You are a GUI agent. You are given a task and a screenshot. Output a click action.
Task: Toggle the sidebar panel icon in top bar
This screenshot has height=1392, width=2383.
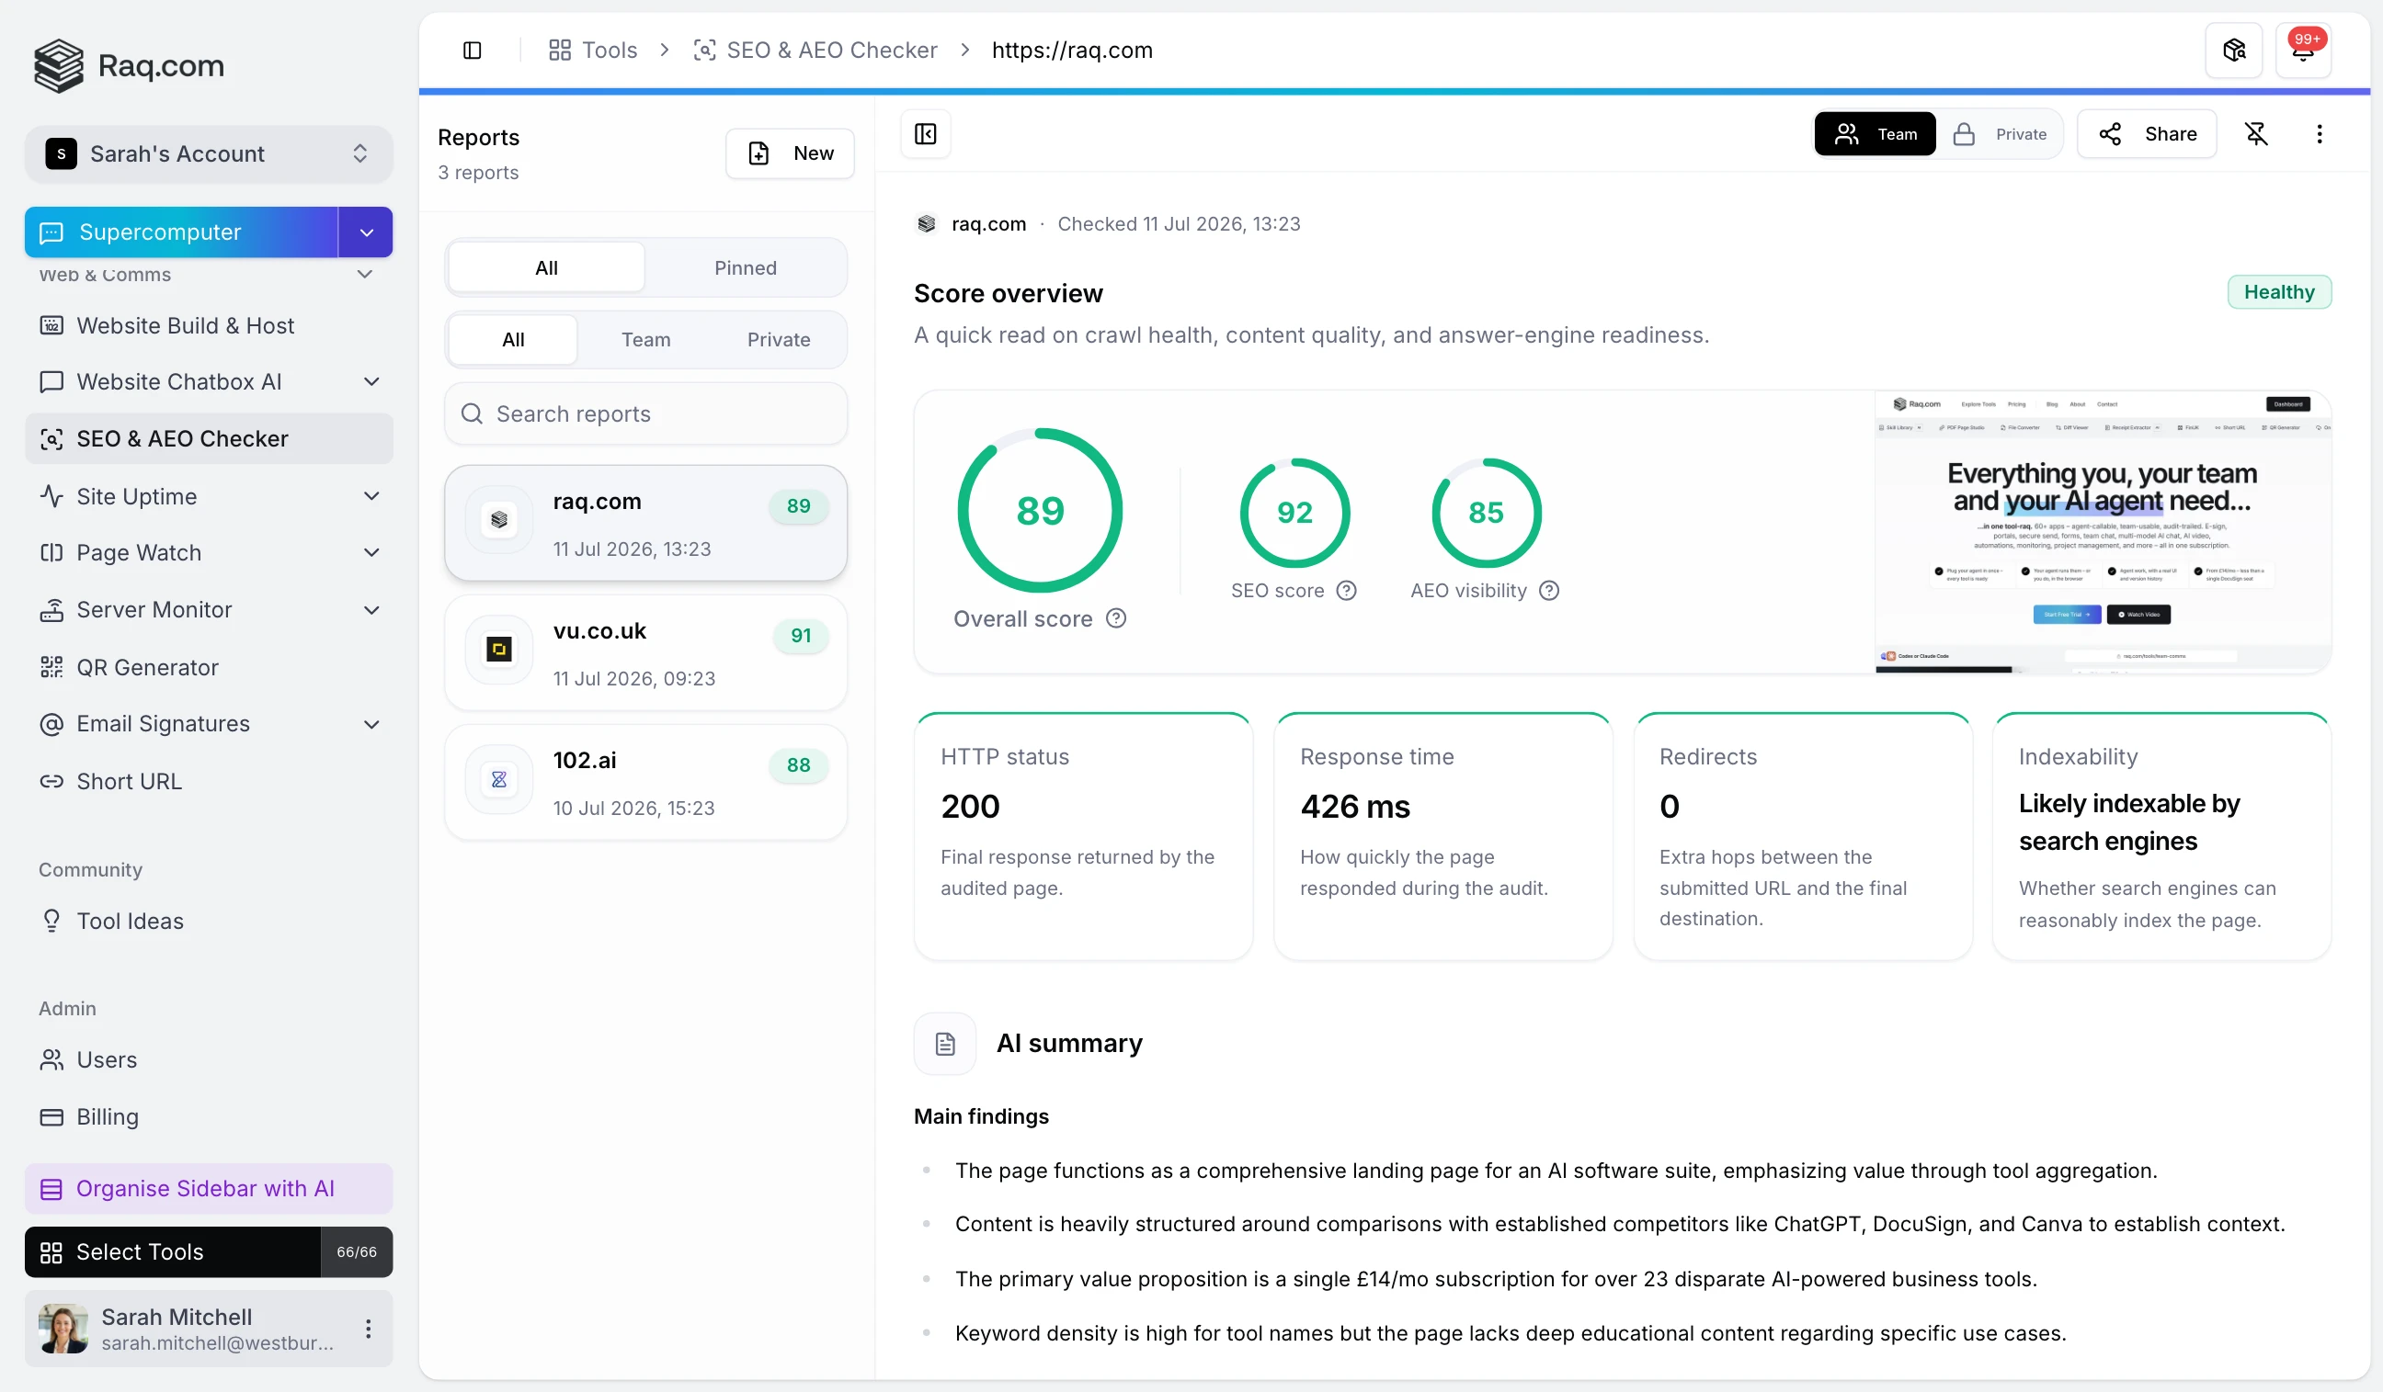click(x=472, y=51)
